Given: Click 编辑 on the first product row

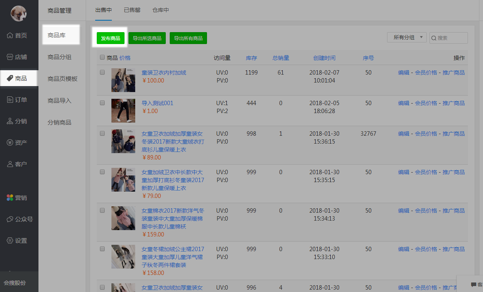Looking at the screenshot, I should [x=404, y=72].
